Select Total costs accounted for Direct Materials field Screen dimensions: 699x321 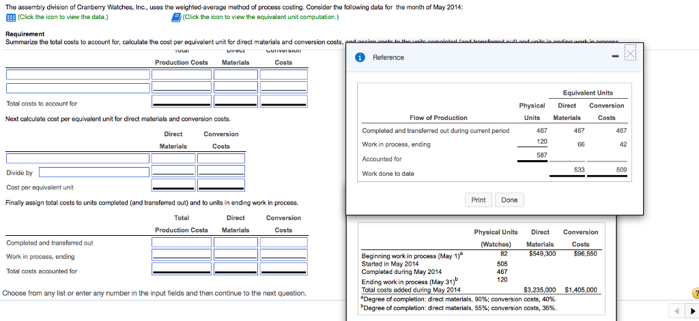click(236, 269)
